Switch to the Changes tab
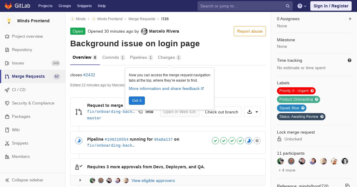This screenshot has width=357, height=187. click(x=169, y=58)
